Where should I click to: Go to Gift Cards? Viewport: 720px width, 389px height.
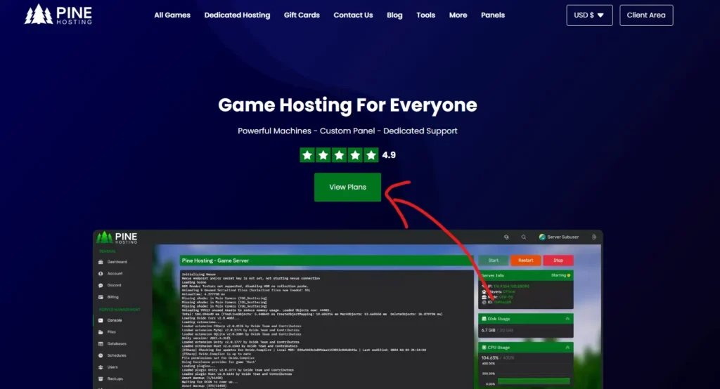click(x=302, y=15)
